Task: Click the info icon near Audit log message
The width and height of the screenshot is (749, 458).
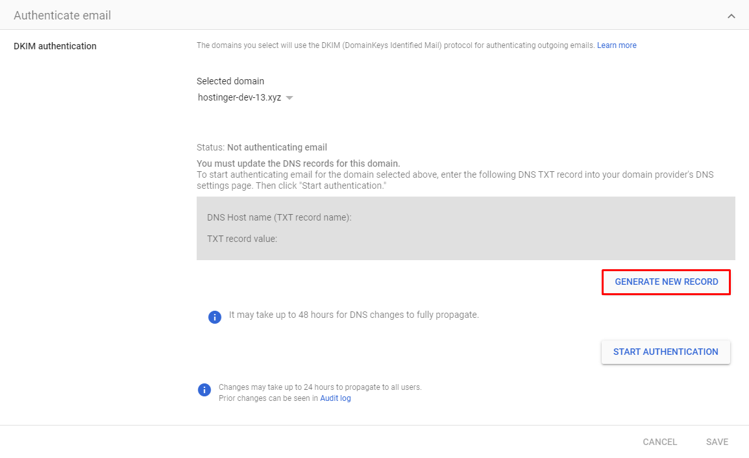Action: click(x=204, y=390)
